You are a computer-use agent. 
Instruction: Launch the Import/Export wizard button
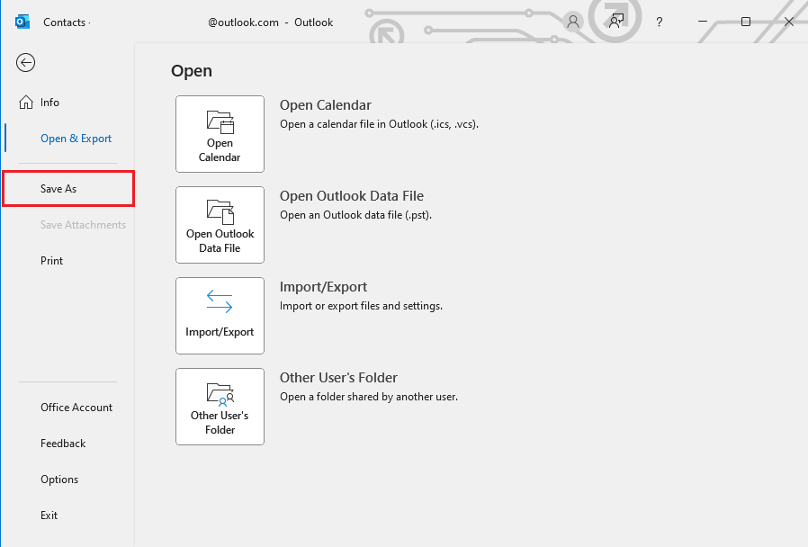220,316
